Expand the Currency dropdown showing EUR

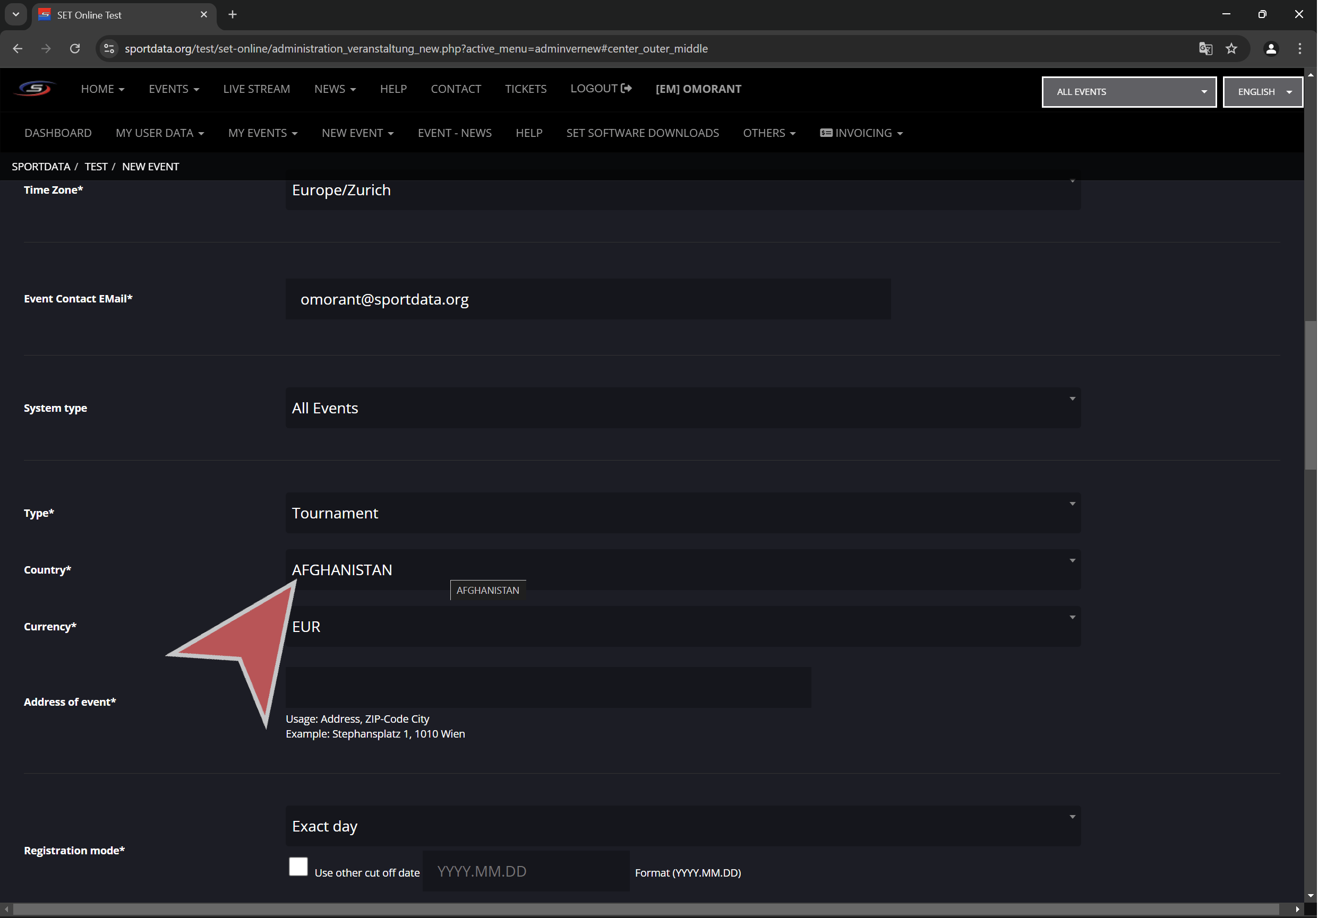[x=683, y=627]
